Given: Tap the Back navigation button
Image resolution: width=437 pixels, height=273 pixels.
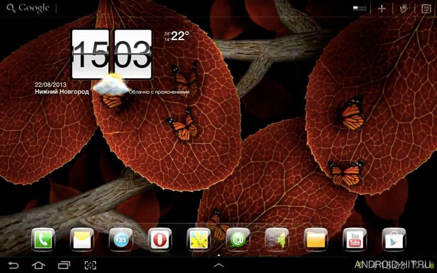Looking at the screenshot, I should click(x=13, y=265).
